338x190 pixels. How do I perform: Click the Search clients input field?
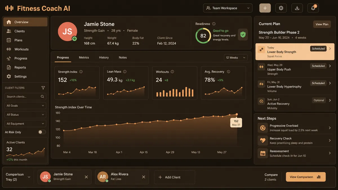pyautogui.click(x=25, y=97)
